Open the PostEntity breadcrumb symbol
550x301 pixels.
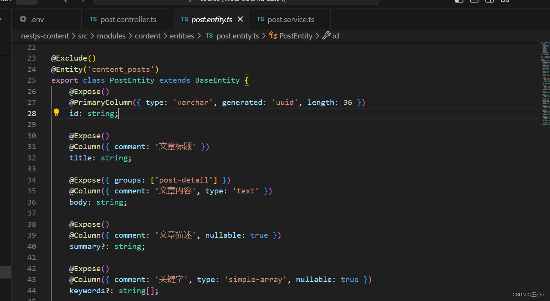point(296,36)
